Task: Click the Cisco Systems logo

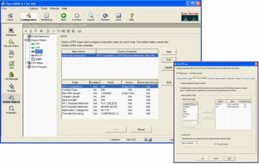Action: pos(190,17)
